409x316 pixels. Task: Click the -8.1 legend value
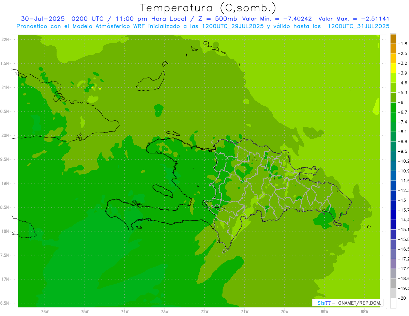coord(403,132)
